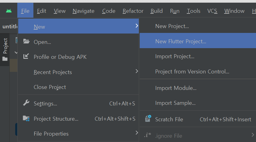The width and height of the screenshot is (256, 142).
Task: Click the Profile or Debug APK icon
Action: click(26, 57)
